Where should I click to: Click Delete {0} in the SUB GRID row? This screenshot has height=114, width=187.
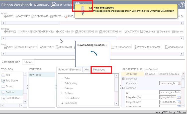coord(163,32)
